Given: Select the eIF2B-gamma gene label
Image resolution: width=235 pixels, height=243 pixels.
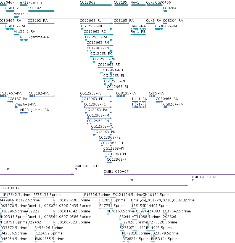Looking at the screenshot, I should [31, 2].
